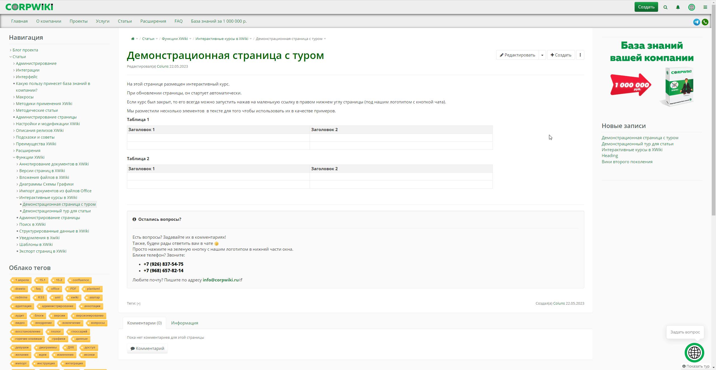Select the горячие клавиши tag

pyautogui.click(x=28, y=339)
